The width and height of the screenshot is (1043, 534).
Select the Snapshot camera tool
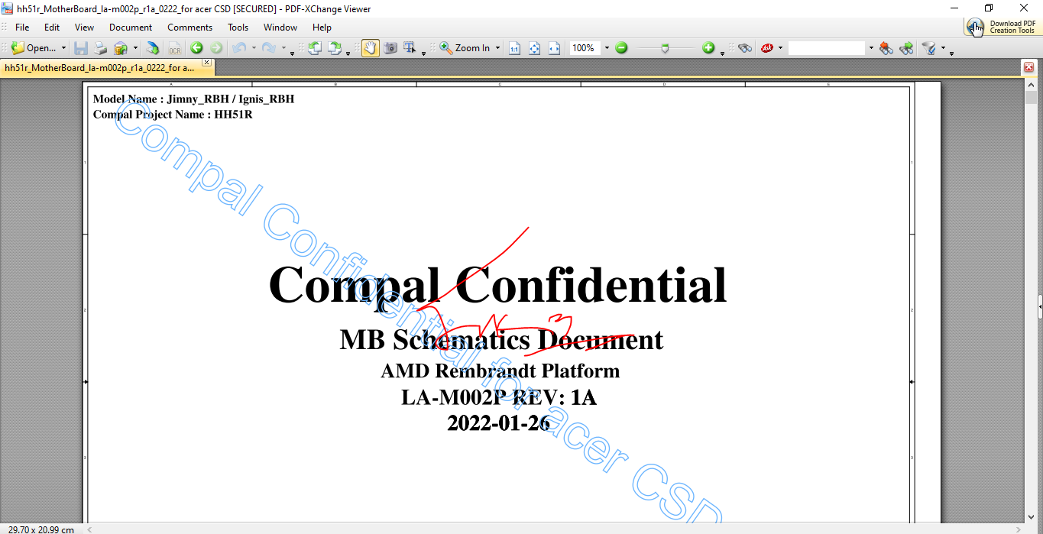pos(390,48)
